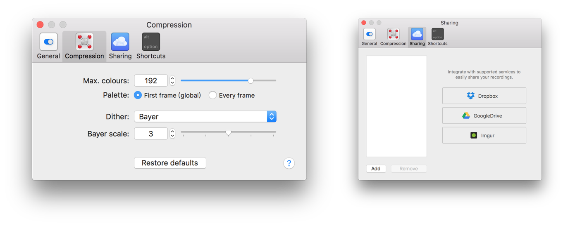563x226 pixels.
Task: Open the Dither dropdown set to Bayer
Action: (x=205, y=117)
